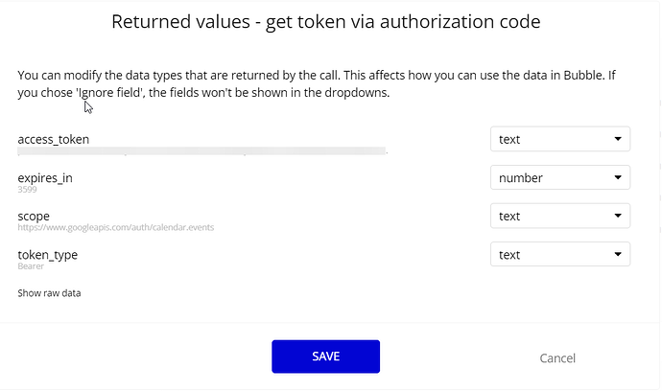Click the Bearer sample value under token_type
Screen dimensions: 662x391
pyautogui.click(x=31, y=265)
